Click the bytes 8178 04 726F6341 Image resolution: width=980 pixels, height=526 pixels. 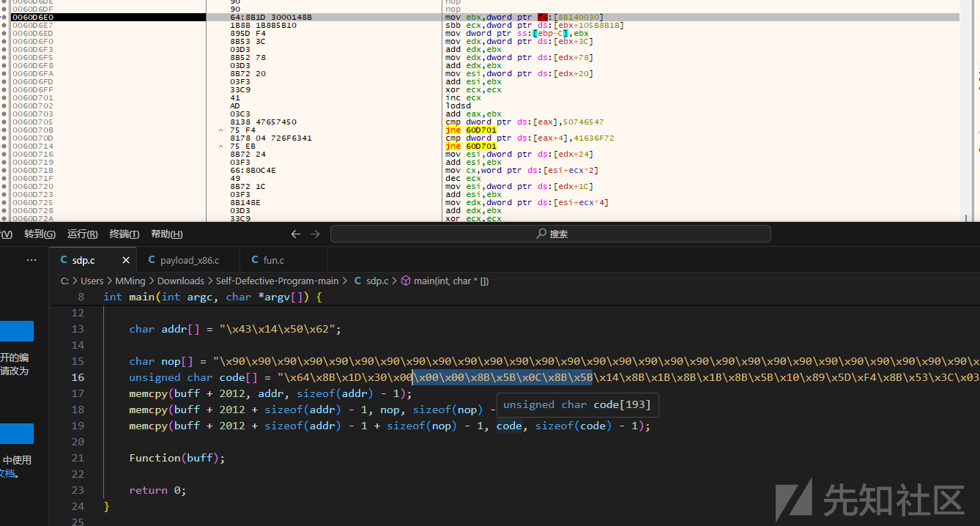[x=271, y=138]
